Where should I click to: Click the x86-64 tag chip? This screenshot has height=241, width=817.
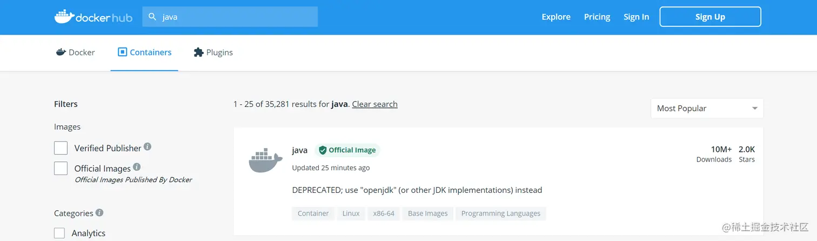[x=384, y=213]
